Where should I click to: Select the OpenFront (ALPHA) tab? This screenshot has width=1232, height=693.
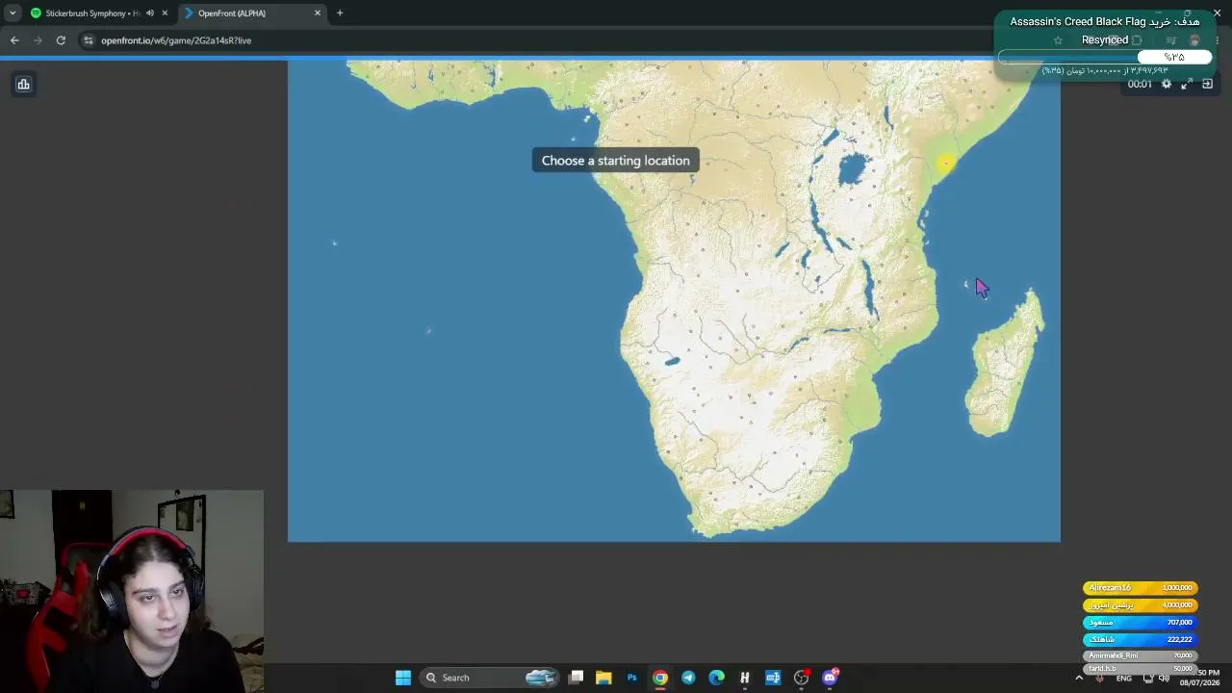click(252, 13)
